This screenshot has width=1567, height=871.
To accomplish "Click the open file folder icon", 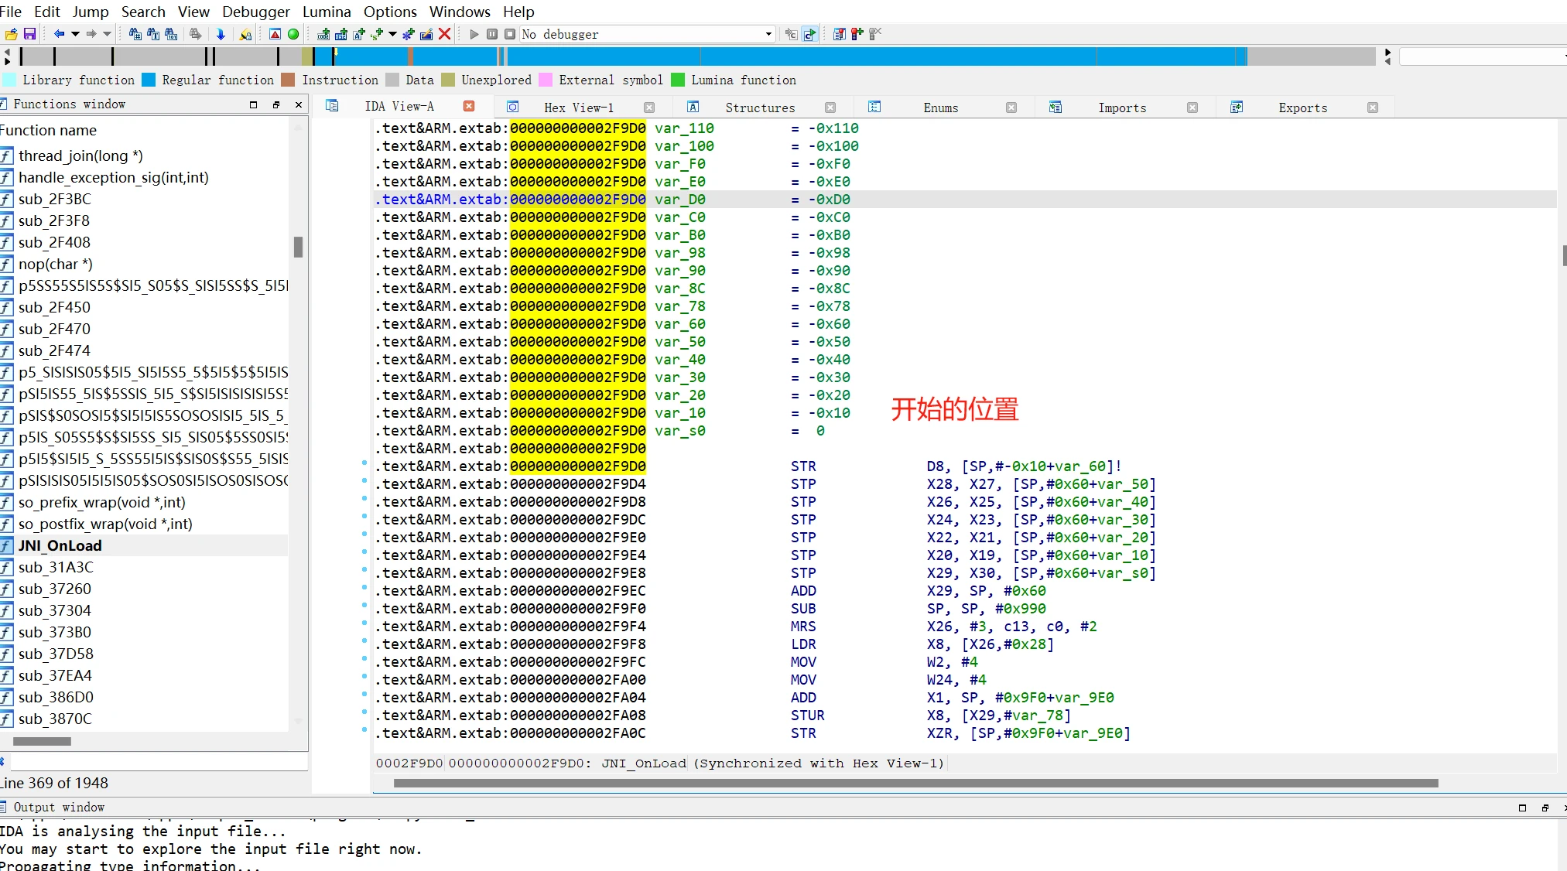I will click(x=11, y=34).
